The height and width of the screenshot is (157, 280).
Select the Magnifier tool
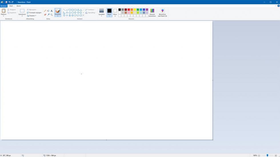[x=51, y=15]
